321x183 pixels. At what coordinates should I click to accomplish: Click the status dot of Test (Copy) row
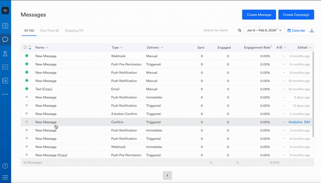[x=27, y=88]
